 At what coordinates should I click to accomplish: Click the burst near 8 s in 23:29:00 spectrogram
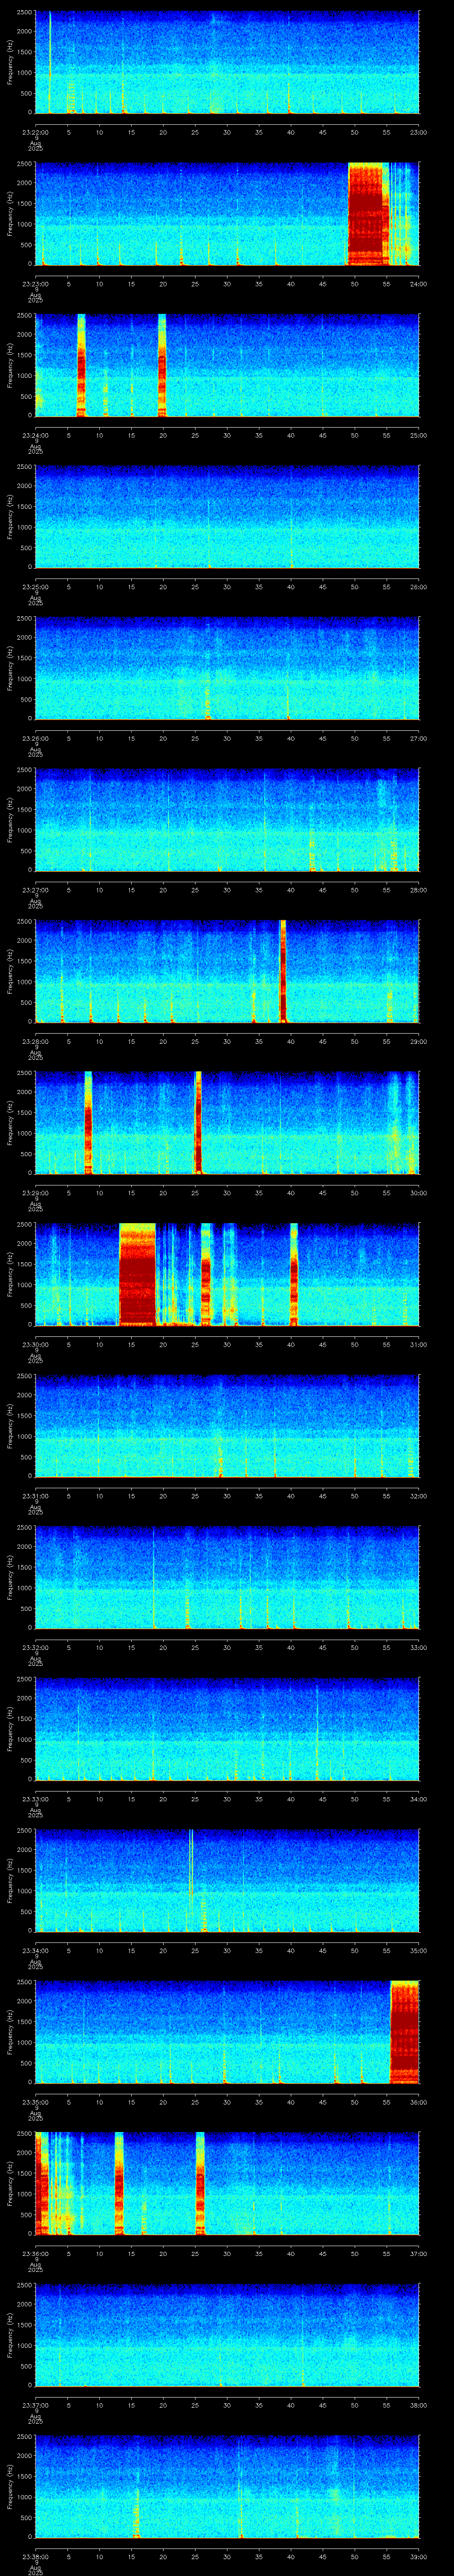88,1122
